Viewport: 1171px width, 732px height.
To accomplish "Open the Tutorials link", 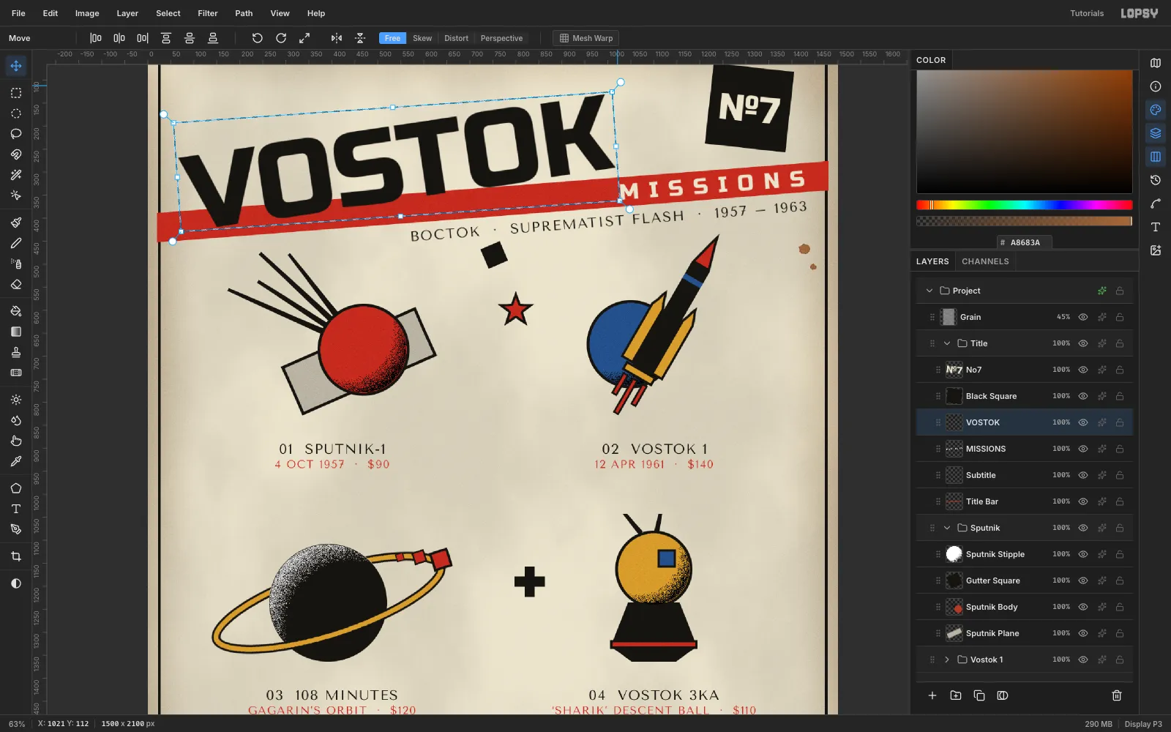I will pyautogui.click(x=1087, y=13).
